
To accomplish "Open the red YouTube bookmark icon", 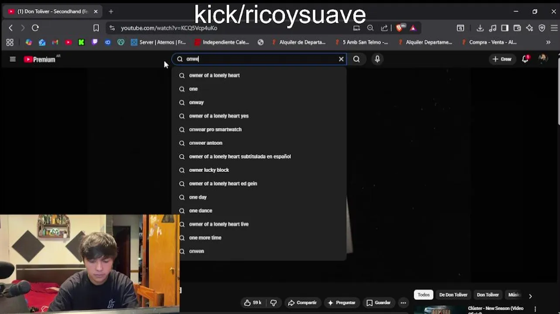I will tap(68, 42).
